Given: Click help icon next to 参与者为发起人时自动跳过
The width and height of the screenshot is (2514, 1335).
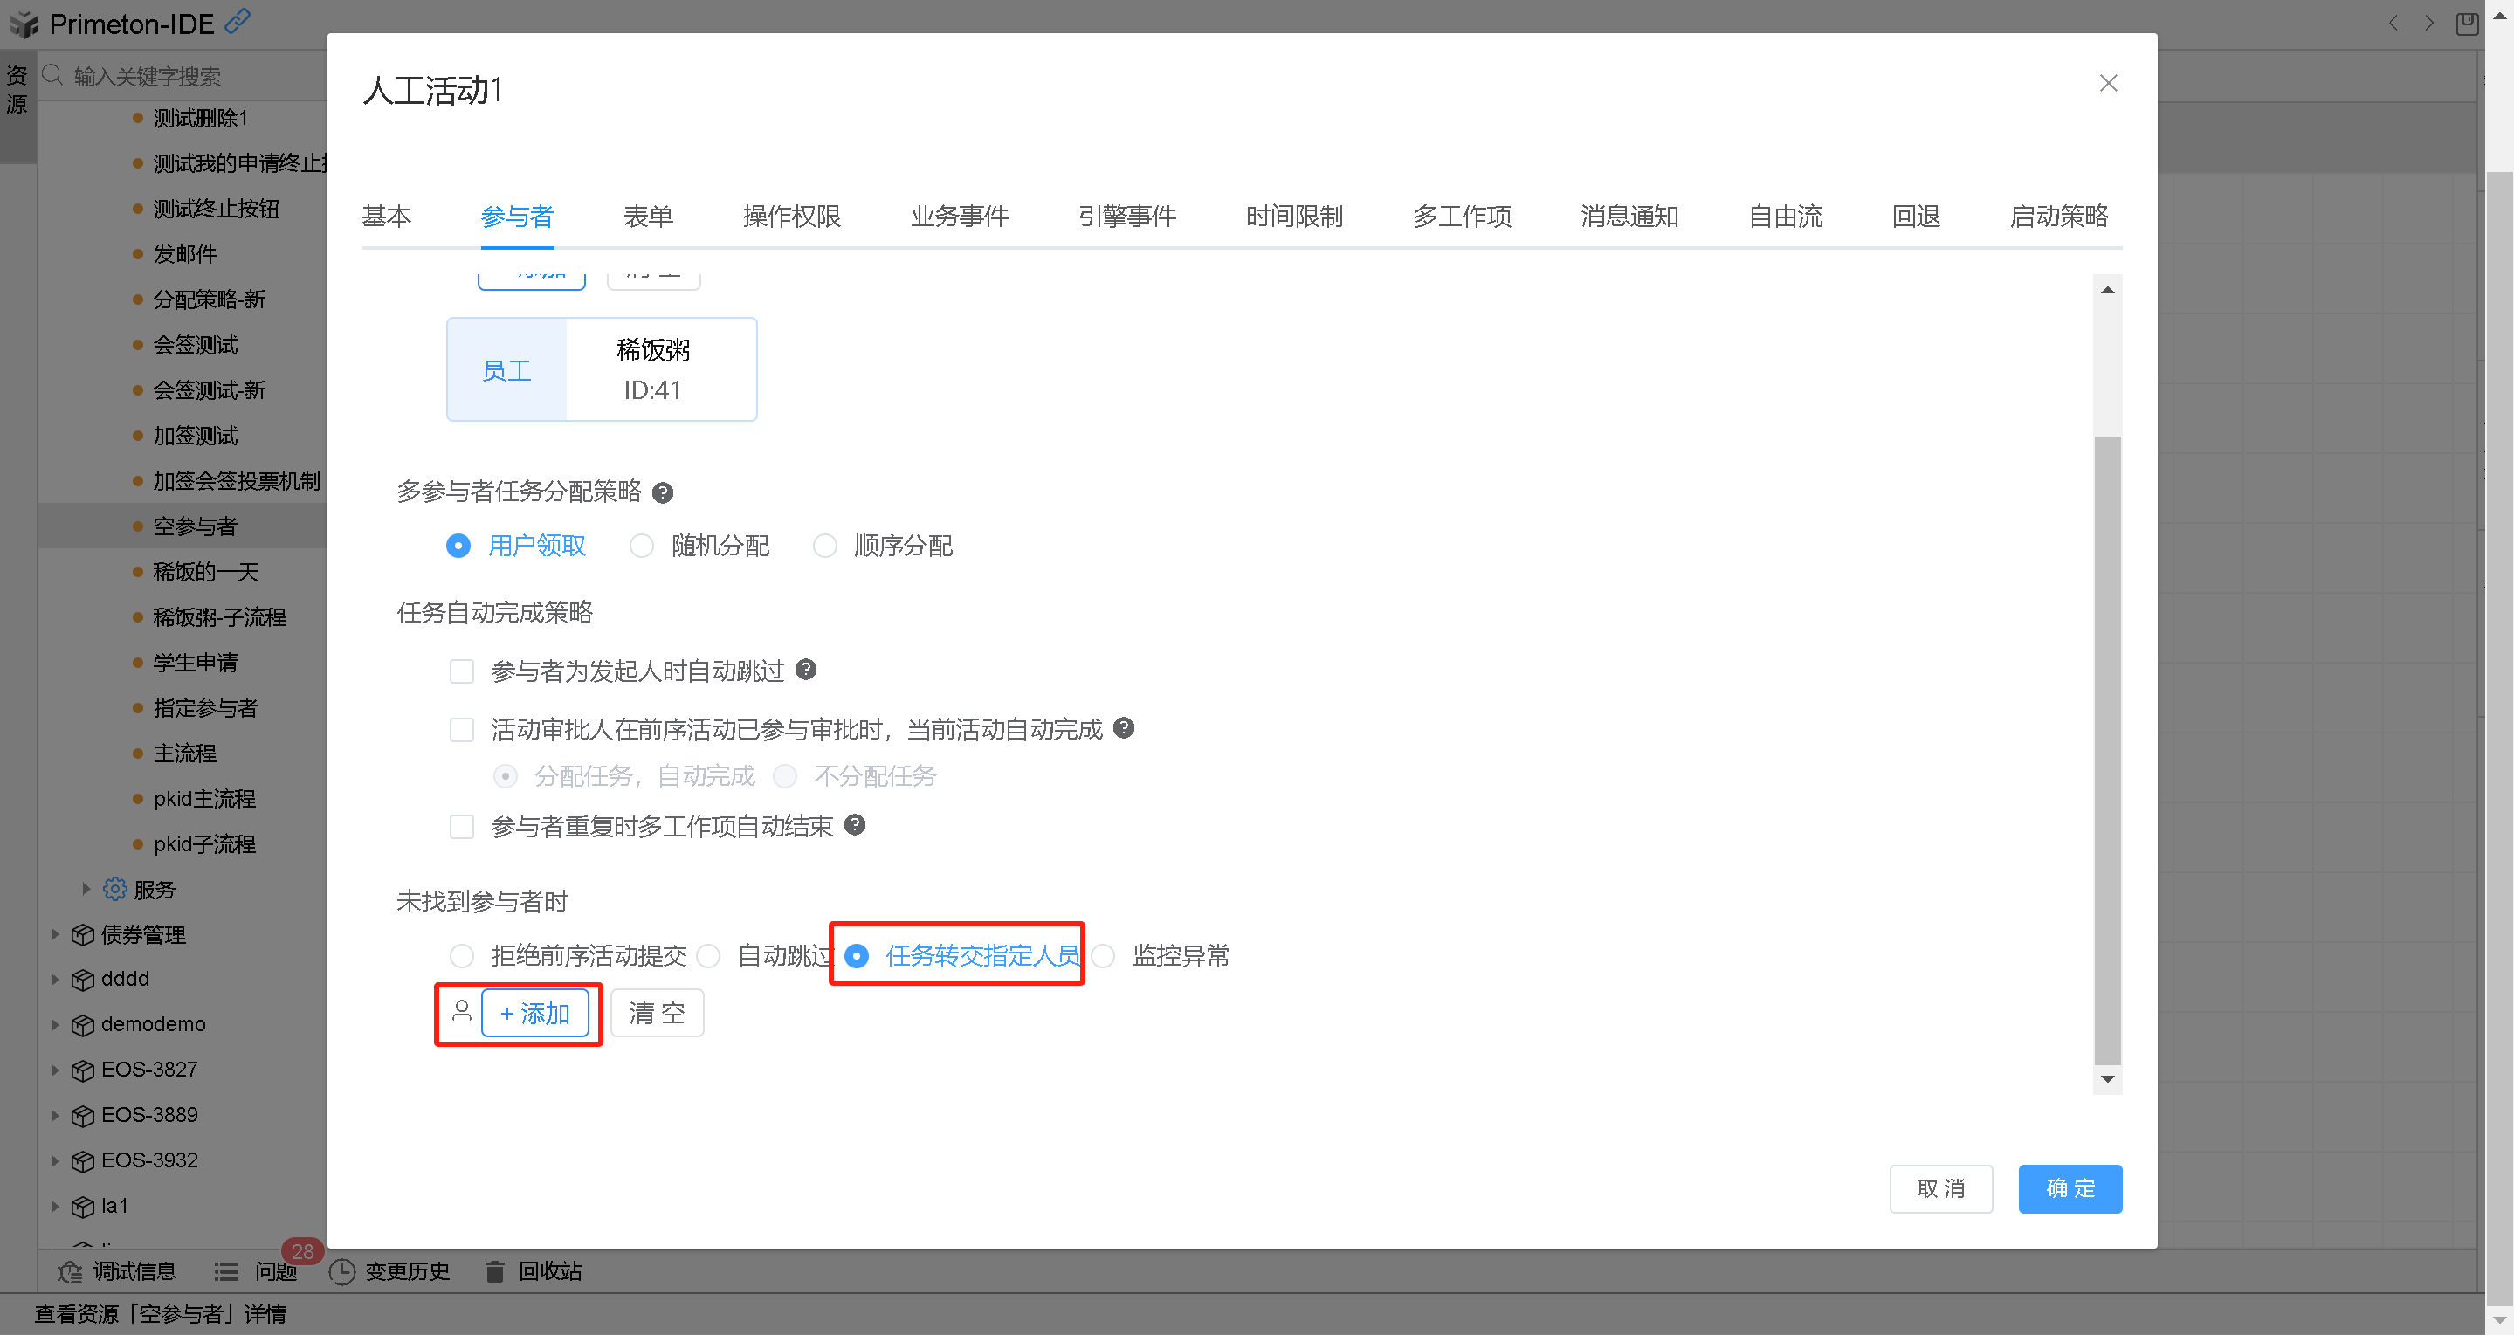Looking at the screenshot, I should [806, 670].
